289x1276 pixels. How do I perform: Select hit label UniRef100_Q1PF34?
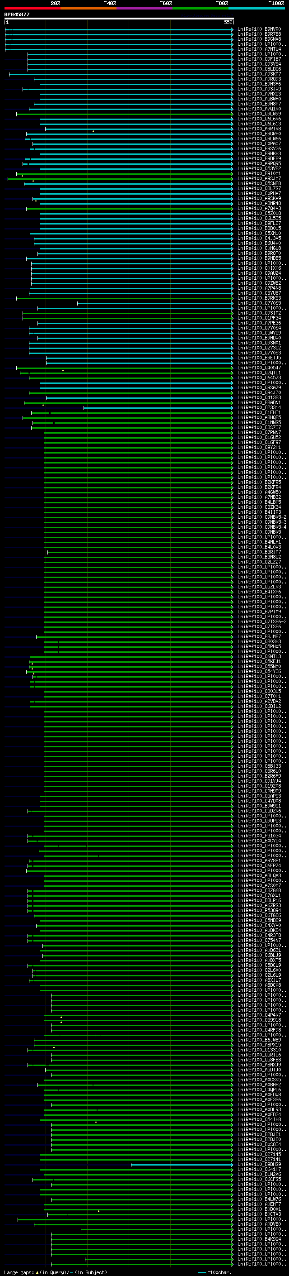[x=259, y=318]
